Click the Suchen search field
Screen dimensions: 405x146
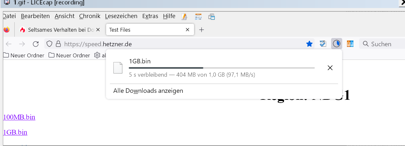pyautogui.click(x=382, y=44)
